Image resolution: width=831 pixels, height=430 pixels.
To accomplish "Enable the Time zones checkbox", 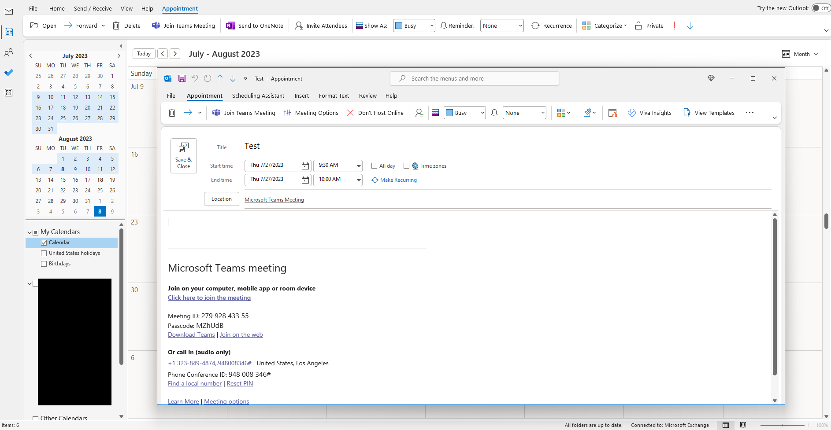I will (406, 166).
